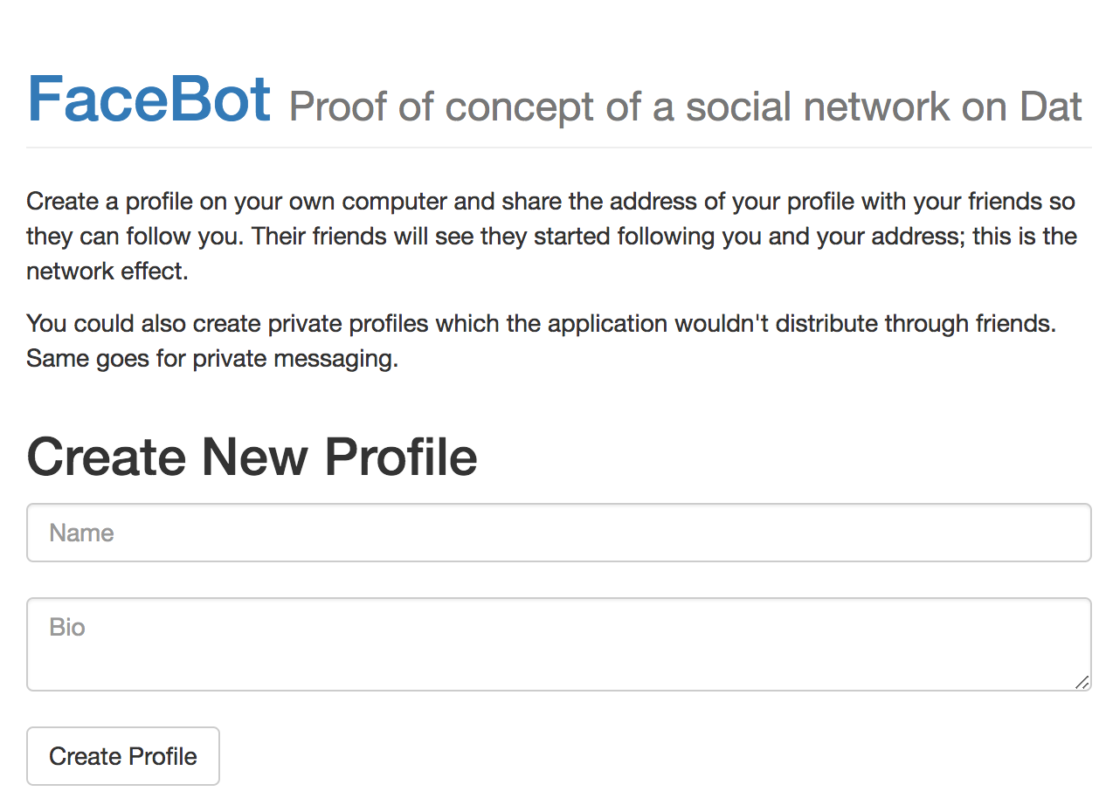Image resolution: width=1106 pixels, height=812 pixels.
Task: Focus the Name input field
Action: click(x=559, y=533)
